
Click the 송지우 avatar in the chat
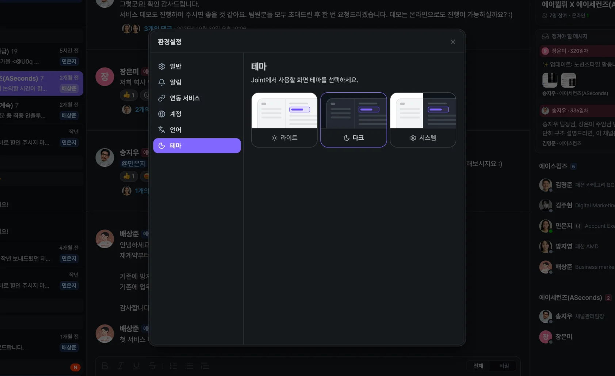[105, 157]
